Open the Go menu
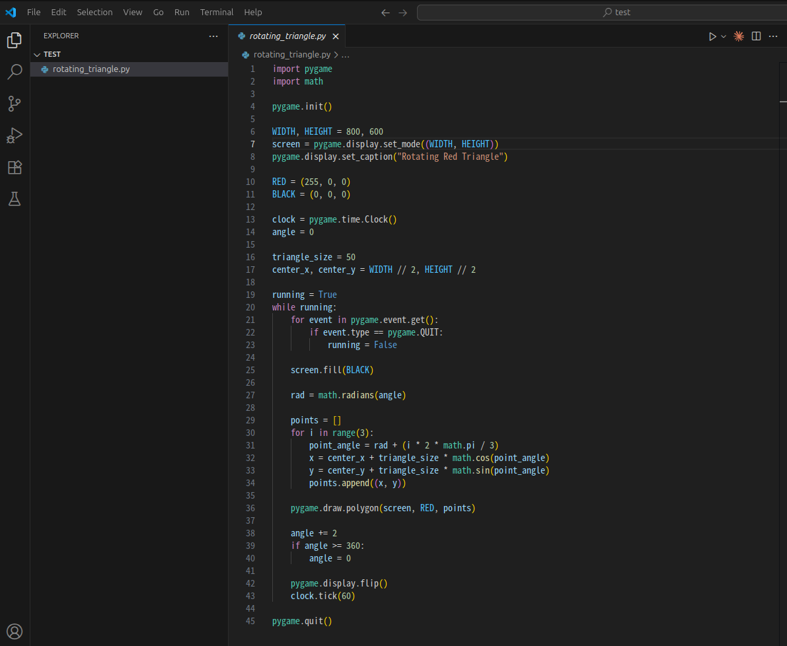 coord(158,12)
